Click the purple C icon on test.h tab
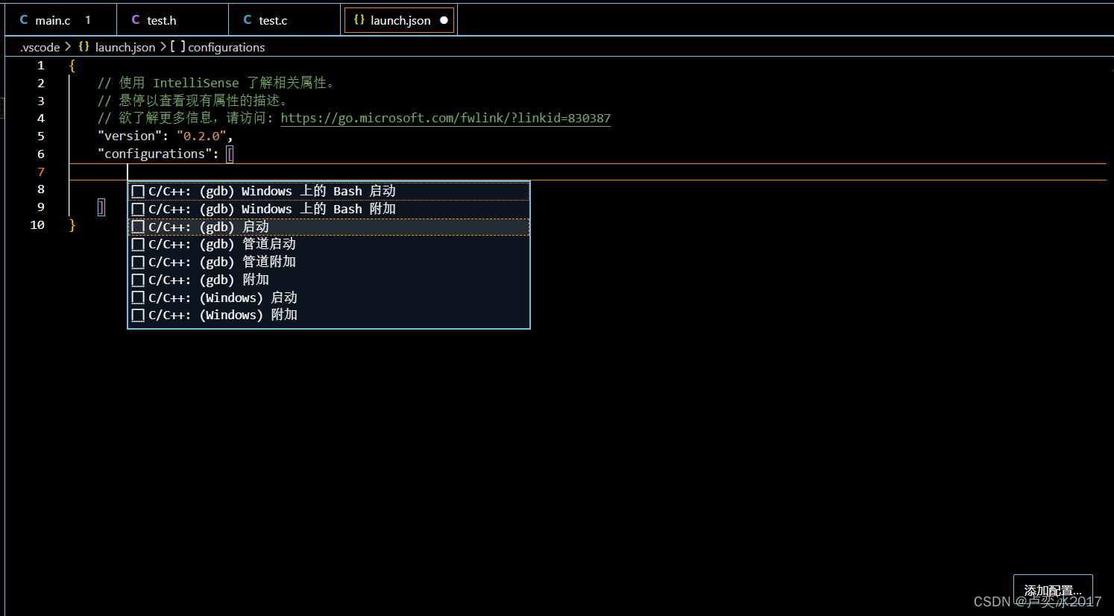1114x616 pixels. [136, 20]
